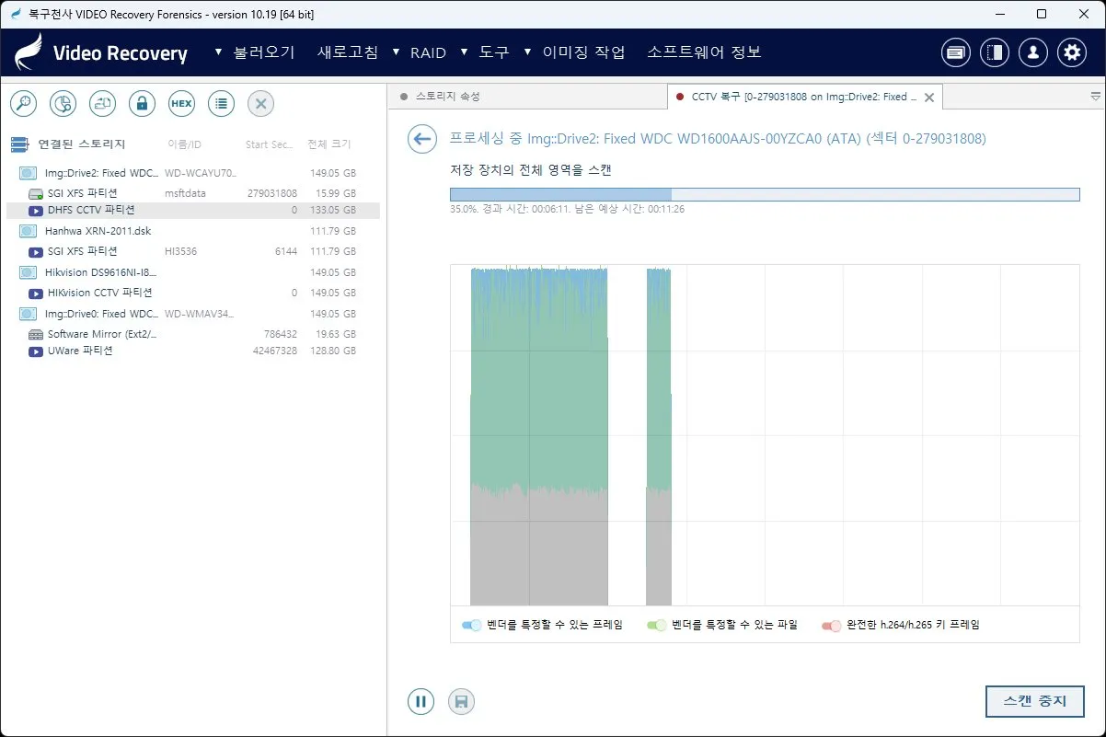Select Hanhwa XRN-2011.dsk row
Image resolution: width=1106 pixels, height=737 pixels.
[193, 231]
